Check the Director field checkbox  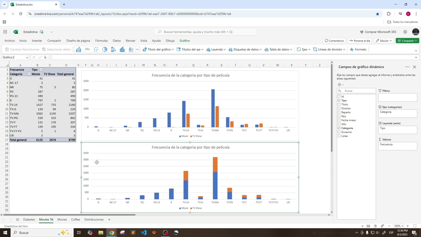click(x=339, y=108)
